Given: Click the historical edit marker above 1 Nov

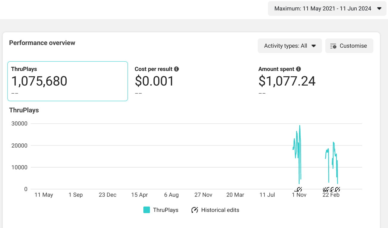Looking at the screenshot, I should tap(300, 189).
